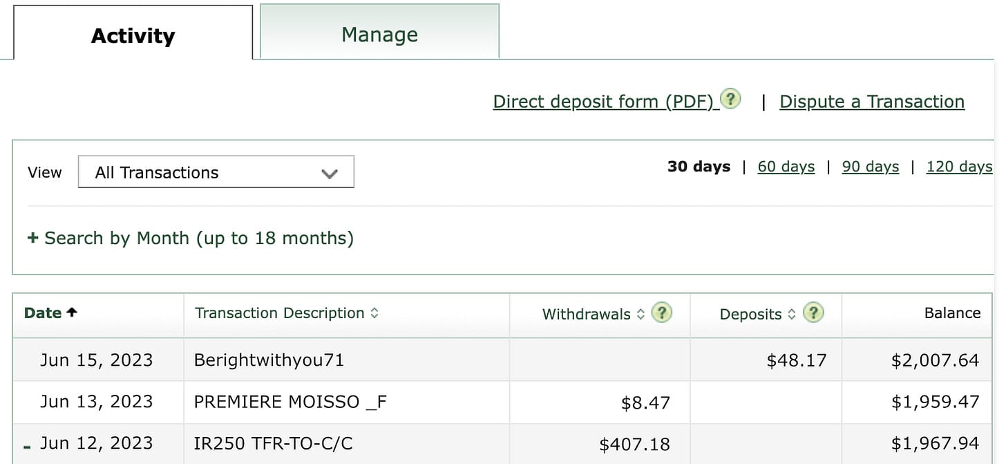Show 120 days of transactions
This screenshot has height=464, width=1006.
pyautogui.click(x=958, y=167)
